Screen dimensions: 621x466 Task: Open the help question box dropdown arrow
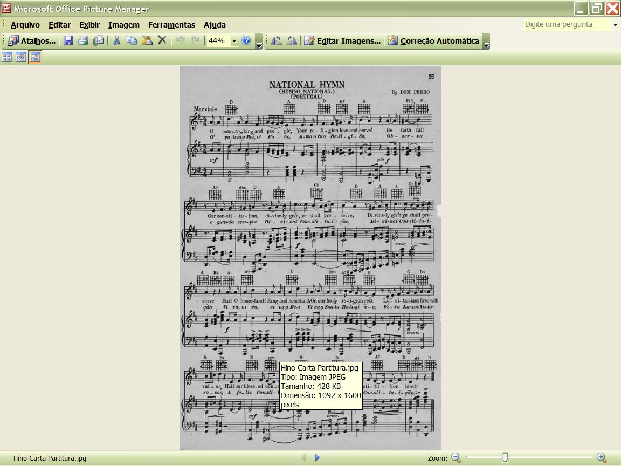click(615, 25)
